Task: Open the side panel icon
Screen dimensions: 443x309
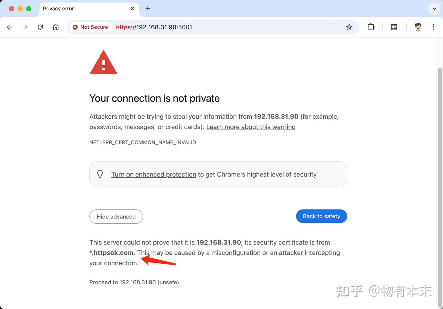Action: (394, 27)
